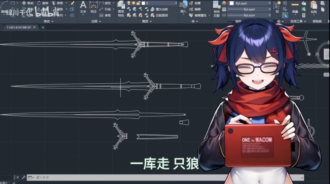Toggle layer 0 on/off lightbulb
The image size is (330, 184).
[129, 3]
